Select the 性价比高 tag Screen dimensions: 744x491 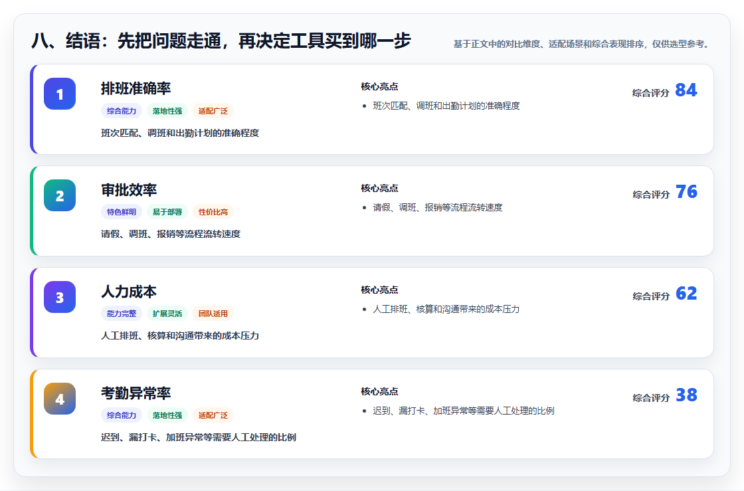tap(213, 212)
